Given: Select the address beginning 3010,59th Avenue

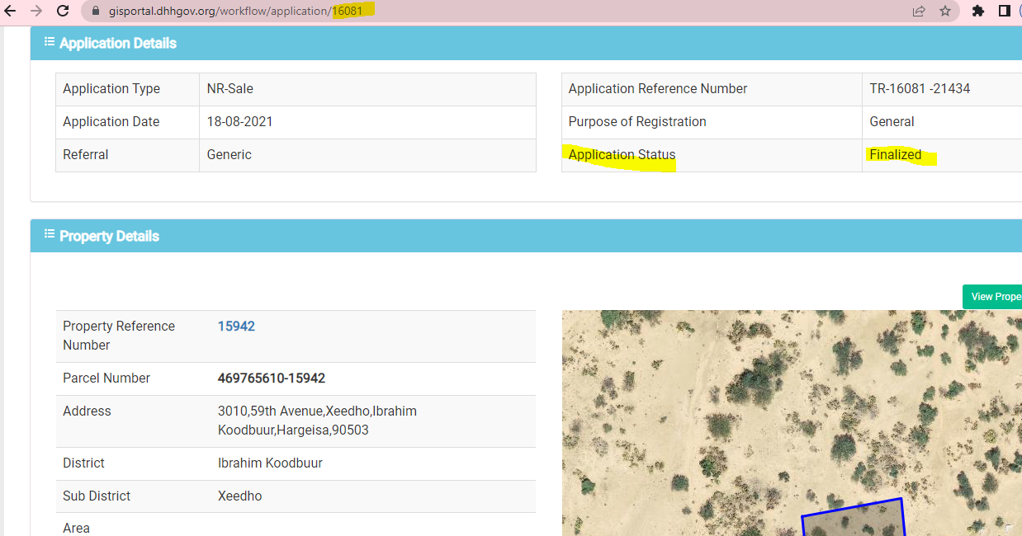Looking at the screenshot, I should tap(317, 421).
